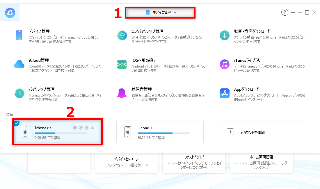Click the iPhone 6s device icon
The height and width of the screenshot is (189, 320).
click(x=25, y=132)
